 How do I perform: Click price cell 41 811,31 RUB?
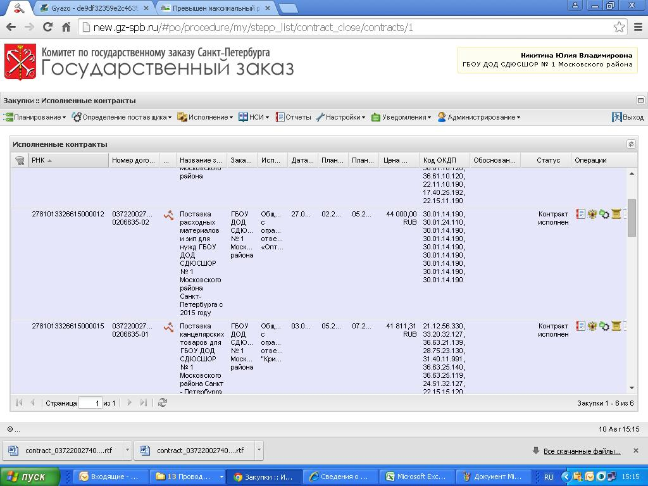[x=401, y=330]
